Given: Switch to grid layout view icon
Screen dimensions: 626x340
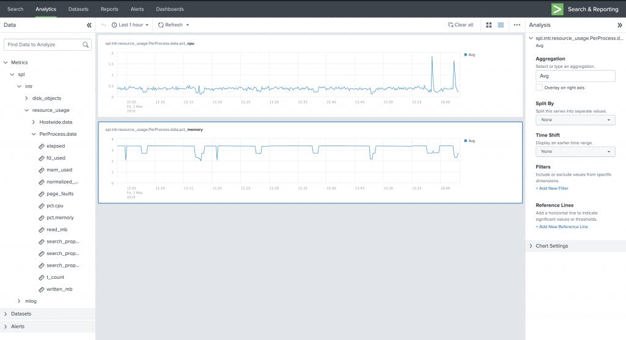Looking at the screenshot, I should 489,25.
